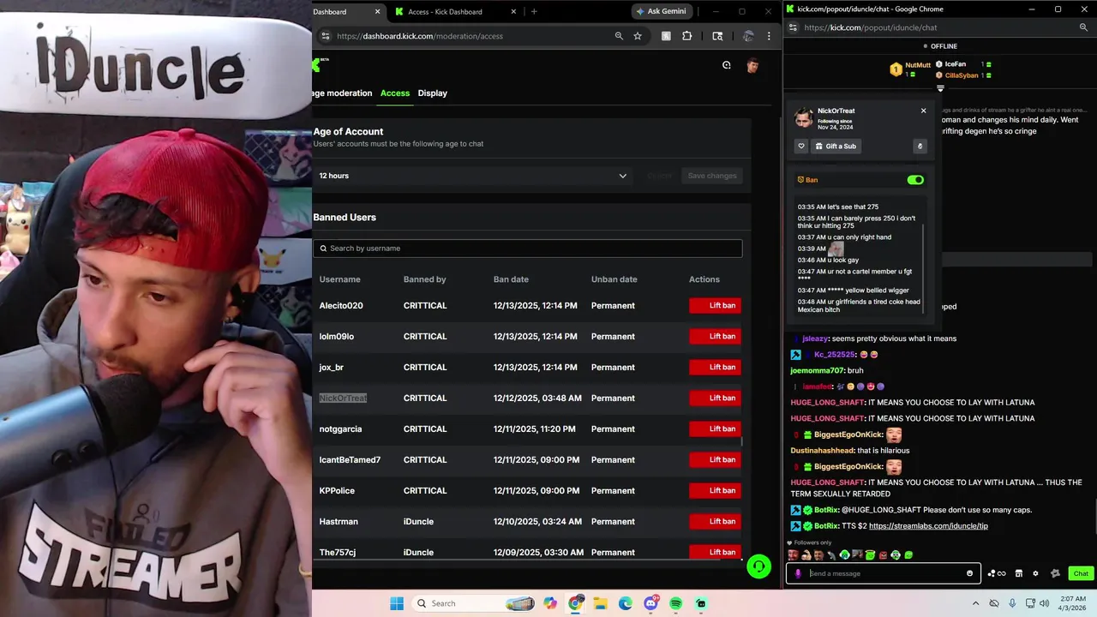Switch to the Display tab

pyautogui.click(x=433, y=93)
